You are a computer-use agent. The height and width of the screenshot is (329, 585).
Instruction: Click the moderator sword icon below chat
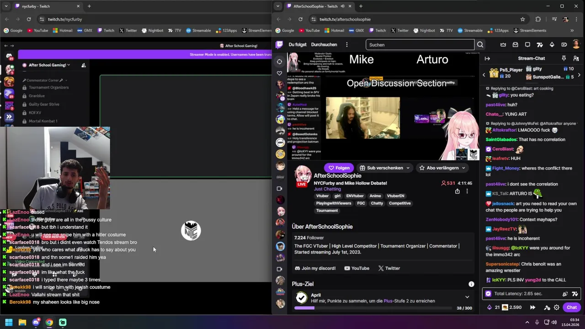(547, 308)
